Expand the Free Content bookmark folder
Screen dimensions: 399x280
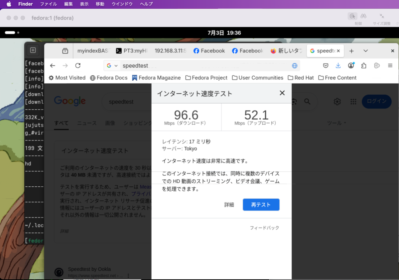tap(337, 78)
